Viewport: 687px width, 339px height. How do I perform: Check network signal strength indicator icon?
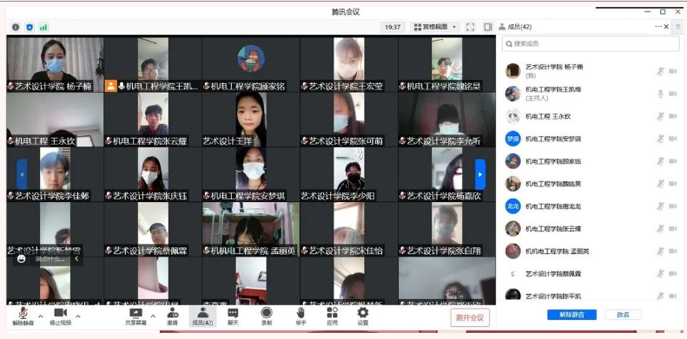tap(43, 27)
